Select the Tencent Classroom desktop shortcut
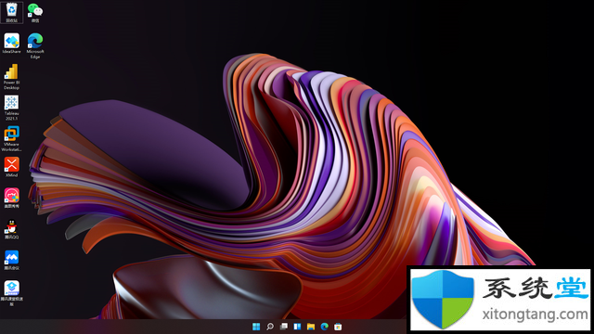 coord(12,293)
